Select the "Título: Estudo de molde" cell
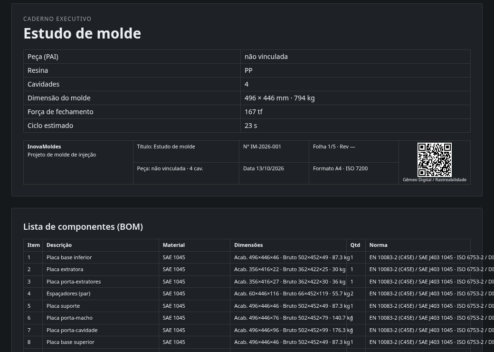Screen dimensions: 494x352 tap(186, 151)
